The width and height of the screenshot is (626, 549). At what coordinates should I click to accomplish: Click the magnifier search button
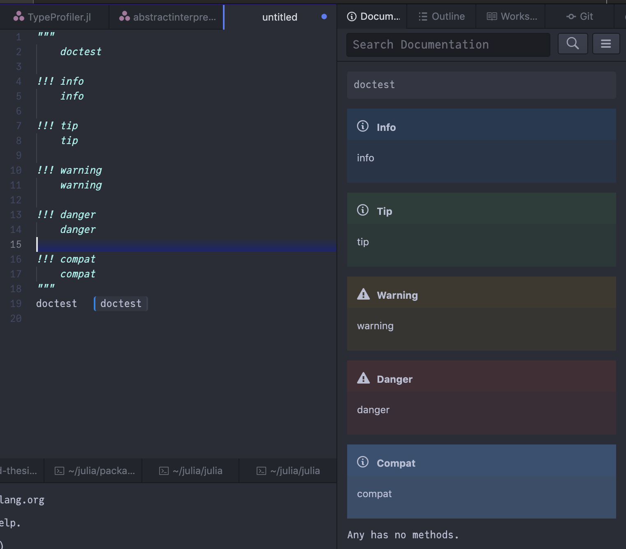(573, 43)
